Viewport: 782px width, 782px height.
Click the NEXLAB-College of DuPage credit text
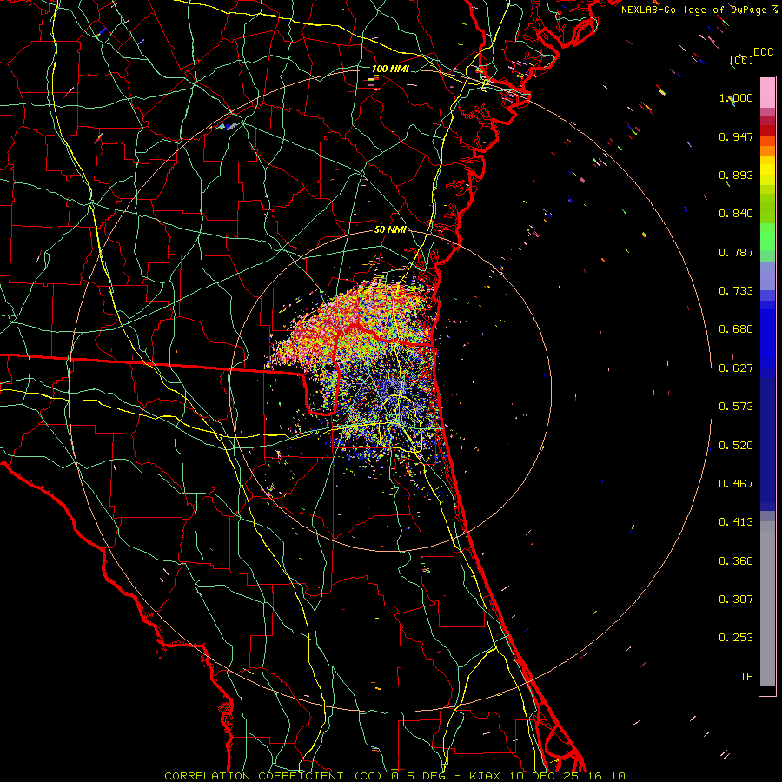(699, 10)
